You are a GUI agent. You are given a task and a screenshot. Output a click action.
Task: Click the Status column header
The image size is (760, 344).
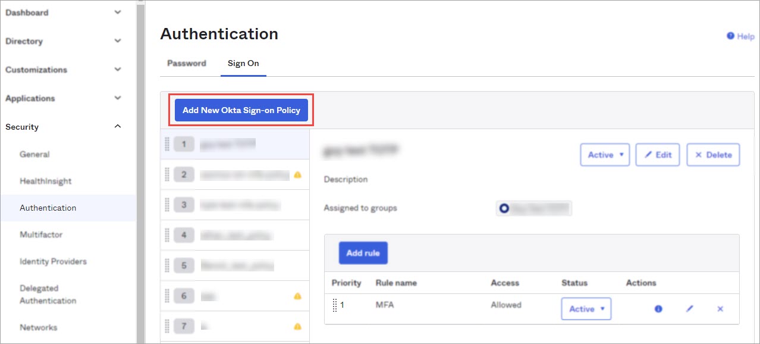click(574, 283)
